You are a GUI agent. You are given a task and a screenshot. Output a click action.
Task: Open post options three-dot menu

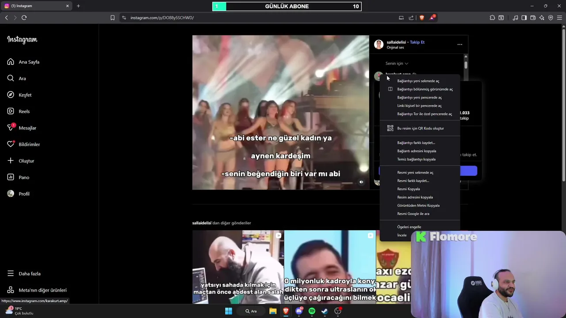coord(460,44)
